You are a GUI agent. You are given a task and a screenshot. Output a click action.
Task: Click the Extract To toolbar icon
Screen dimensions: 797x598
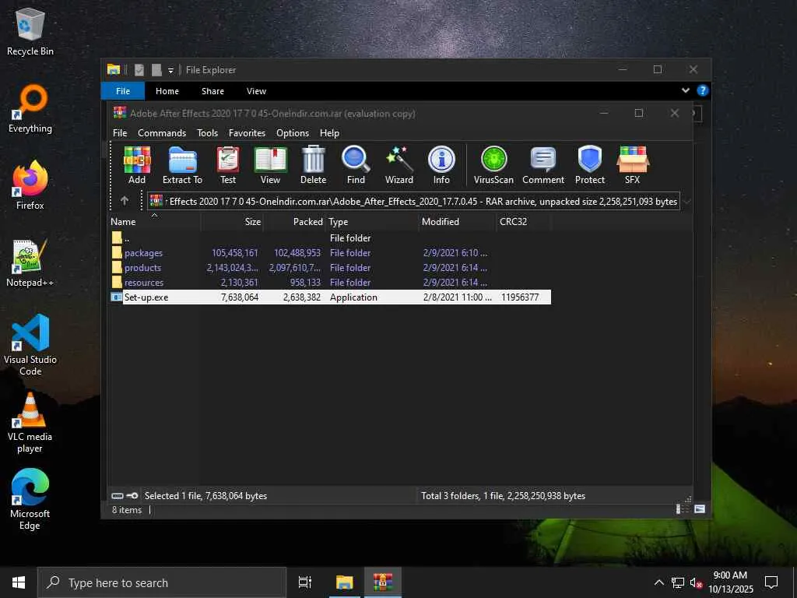[x=182, y=165]
